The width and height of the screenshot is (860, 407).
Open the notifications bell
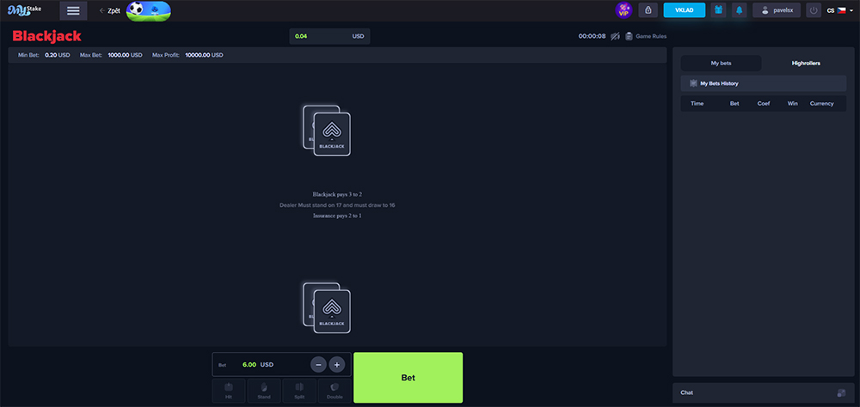[x=739, y=9]
